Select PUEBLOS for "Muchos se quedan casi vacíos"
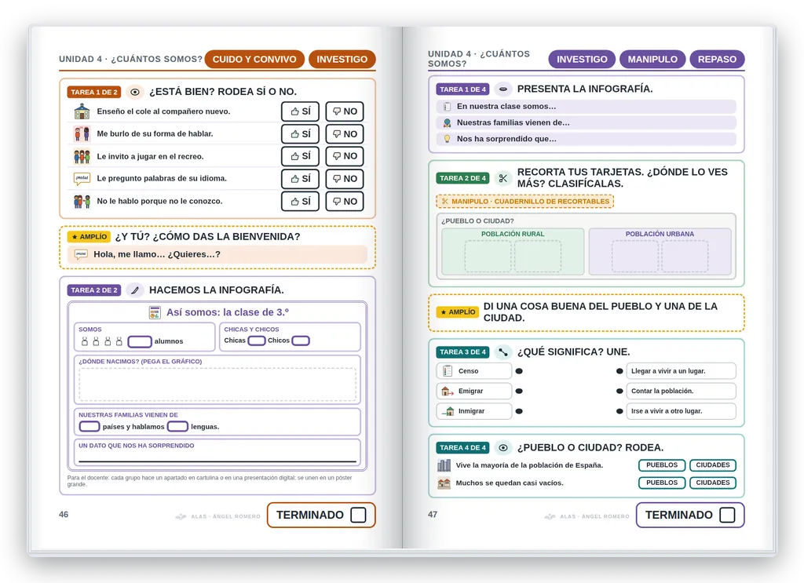The image size is (804, 583). pos(661,483)
